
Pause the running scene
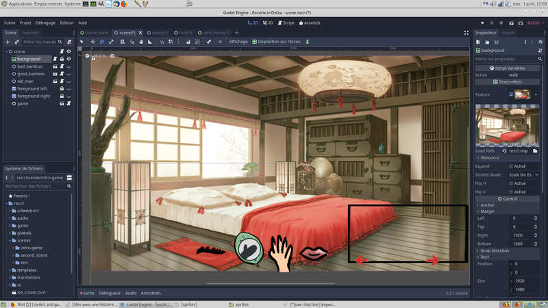tap(492, 23)
